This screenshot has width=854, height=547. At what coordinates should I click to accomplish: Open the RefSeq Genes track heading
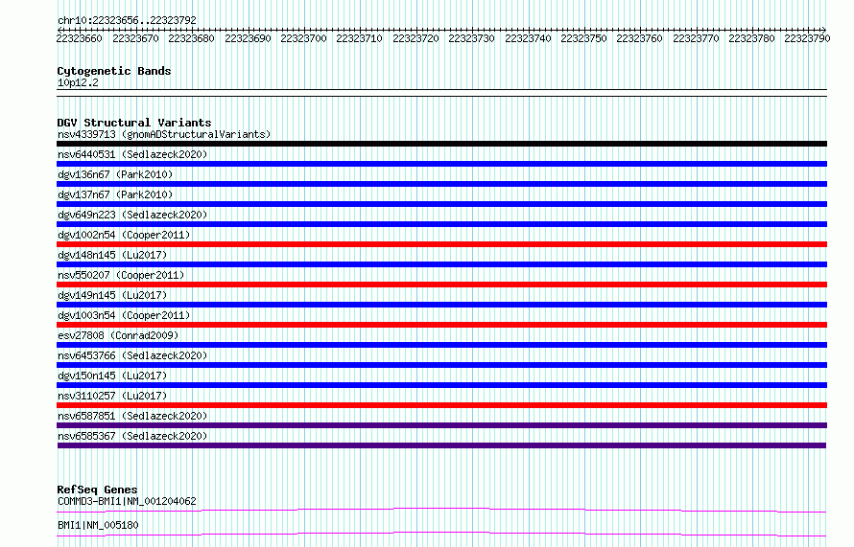(97, 490)
